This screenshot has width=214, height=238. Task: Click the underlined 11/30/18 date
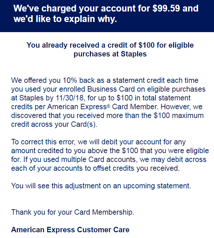tap(70, 98)
